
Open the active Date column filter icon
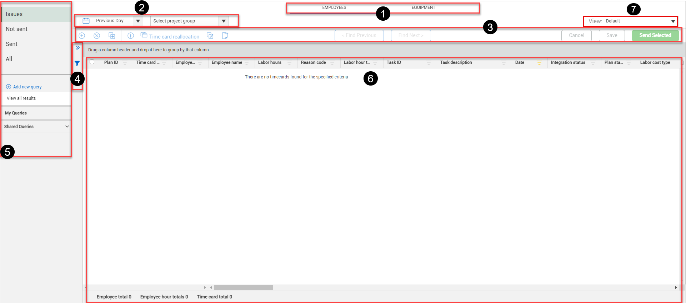539,63
